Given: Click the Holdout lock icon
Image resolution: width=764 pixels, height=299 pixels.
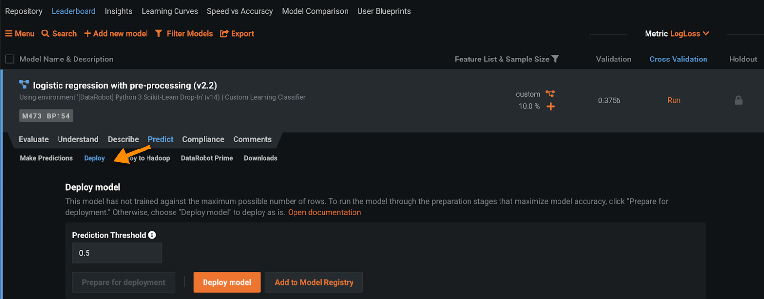Looking at the screenshot, I should point(738,100).
